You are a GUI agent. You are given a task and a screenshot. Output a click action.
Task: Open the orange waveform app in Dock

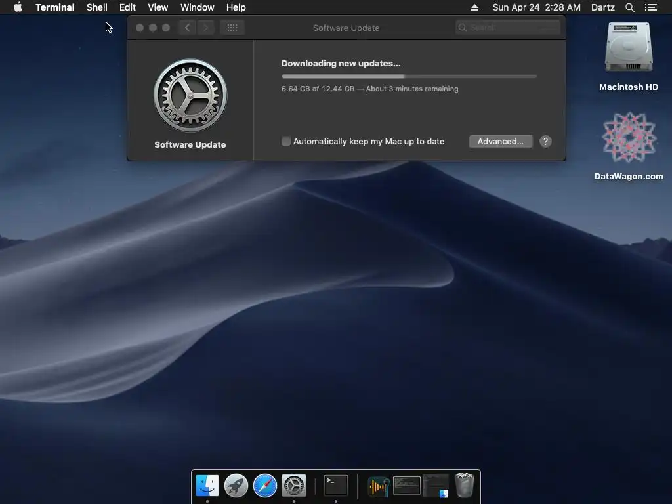[378, 486]
